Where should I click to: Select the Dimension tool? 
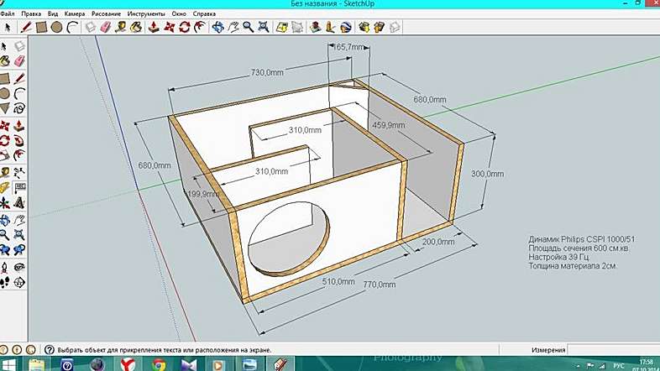tap(19, 171)
